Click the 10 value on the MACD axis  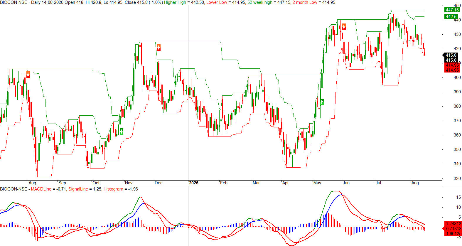pyautogui.click(x=458, y=207)
